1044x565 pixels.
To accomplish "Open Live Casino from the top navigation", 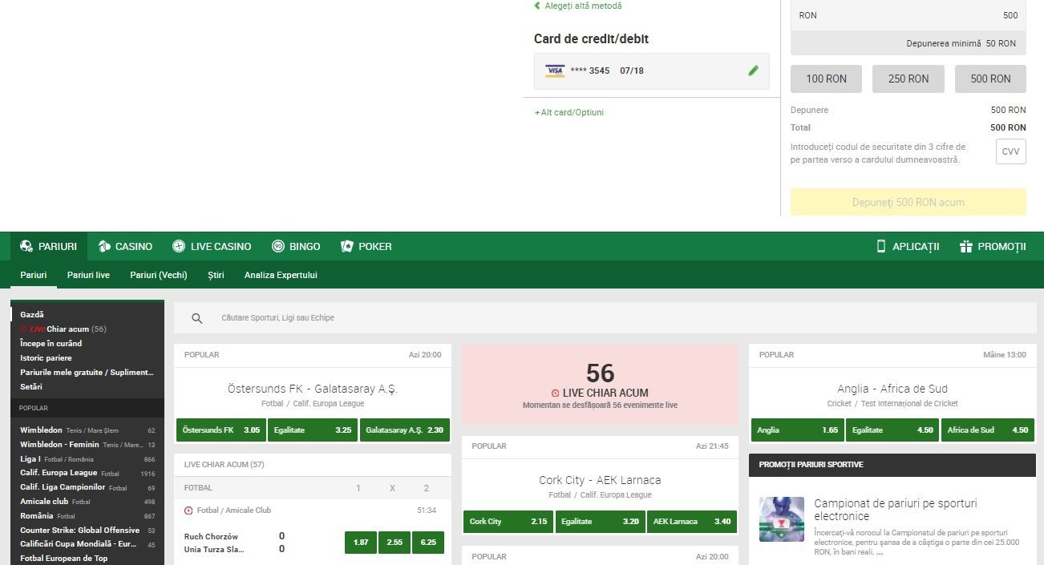I will 211,246.
